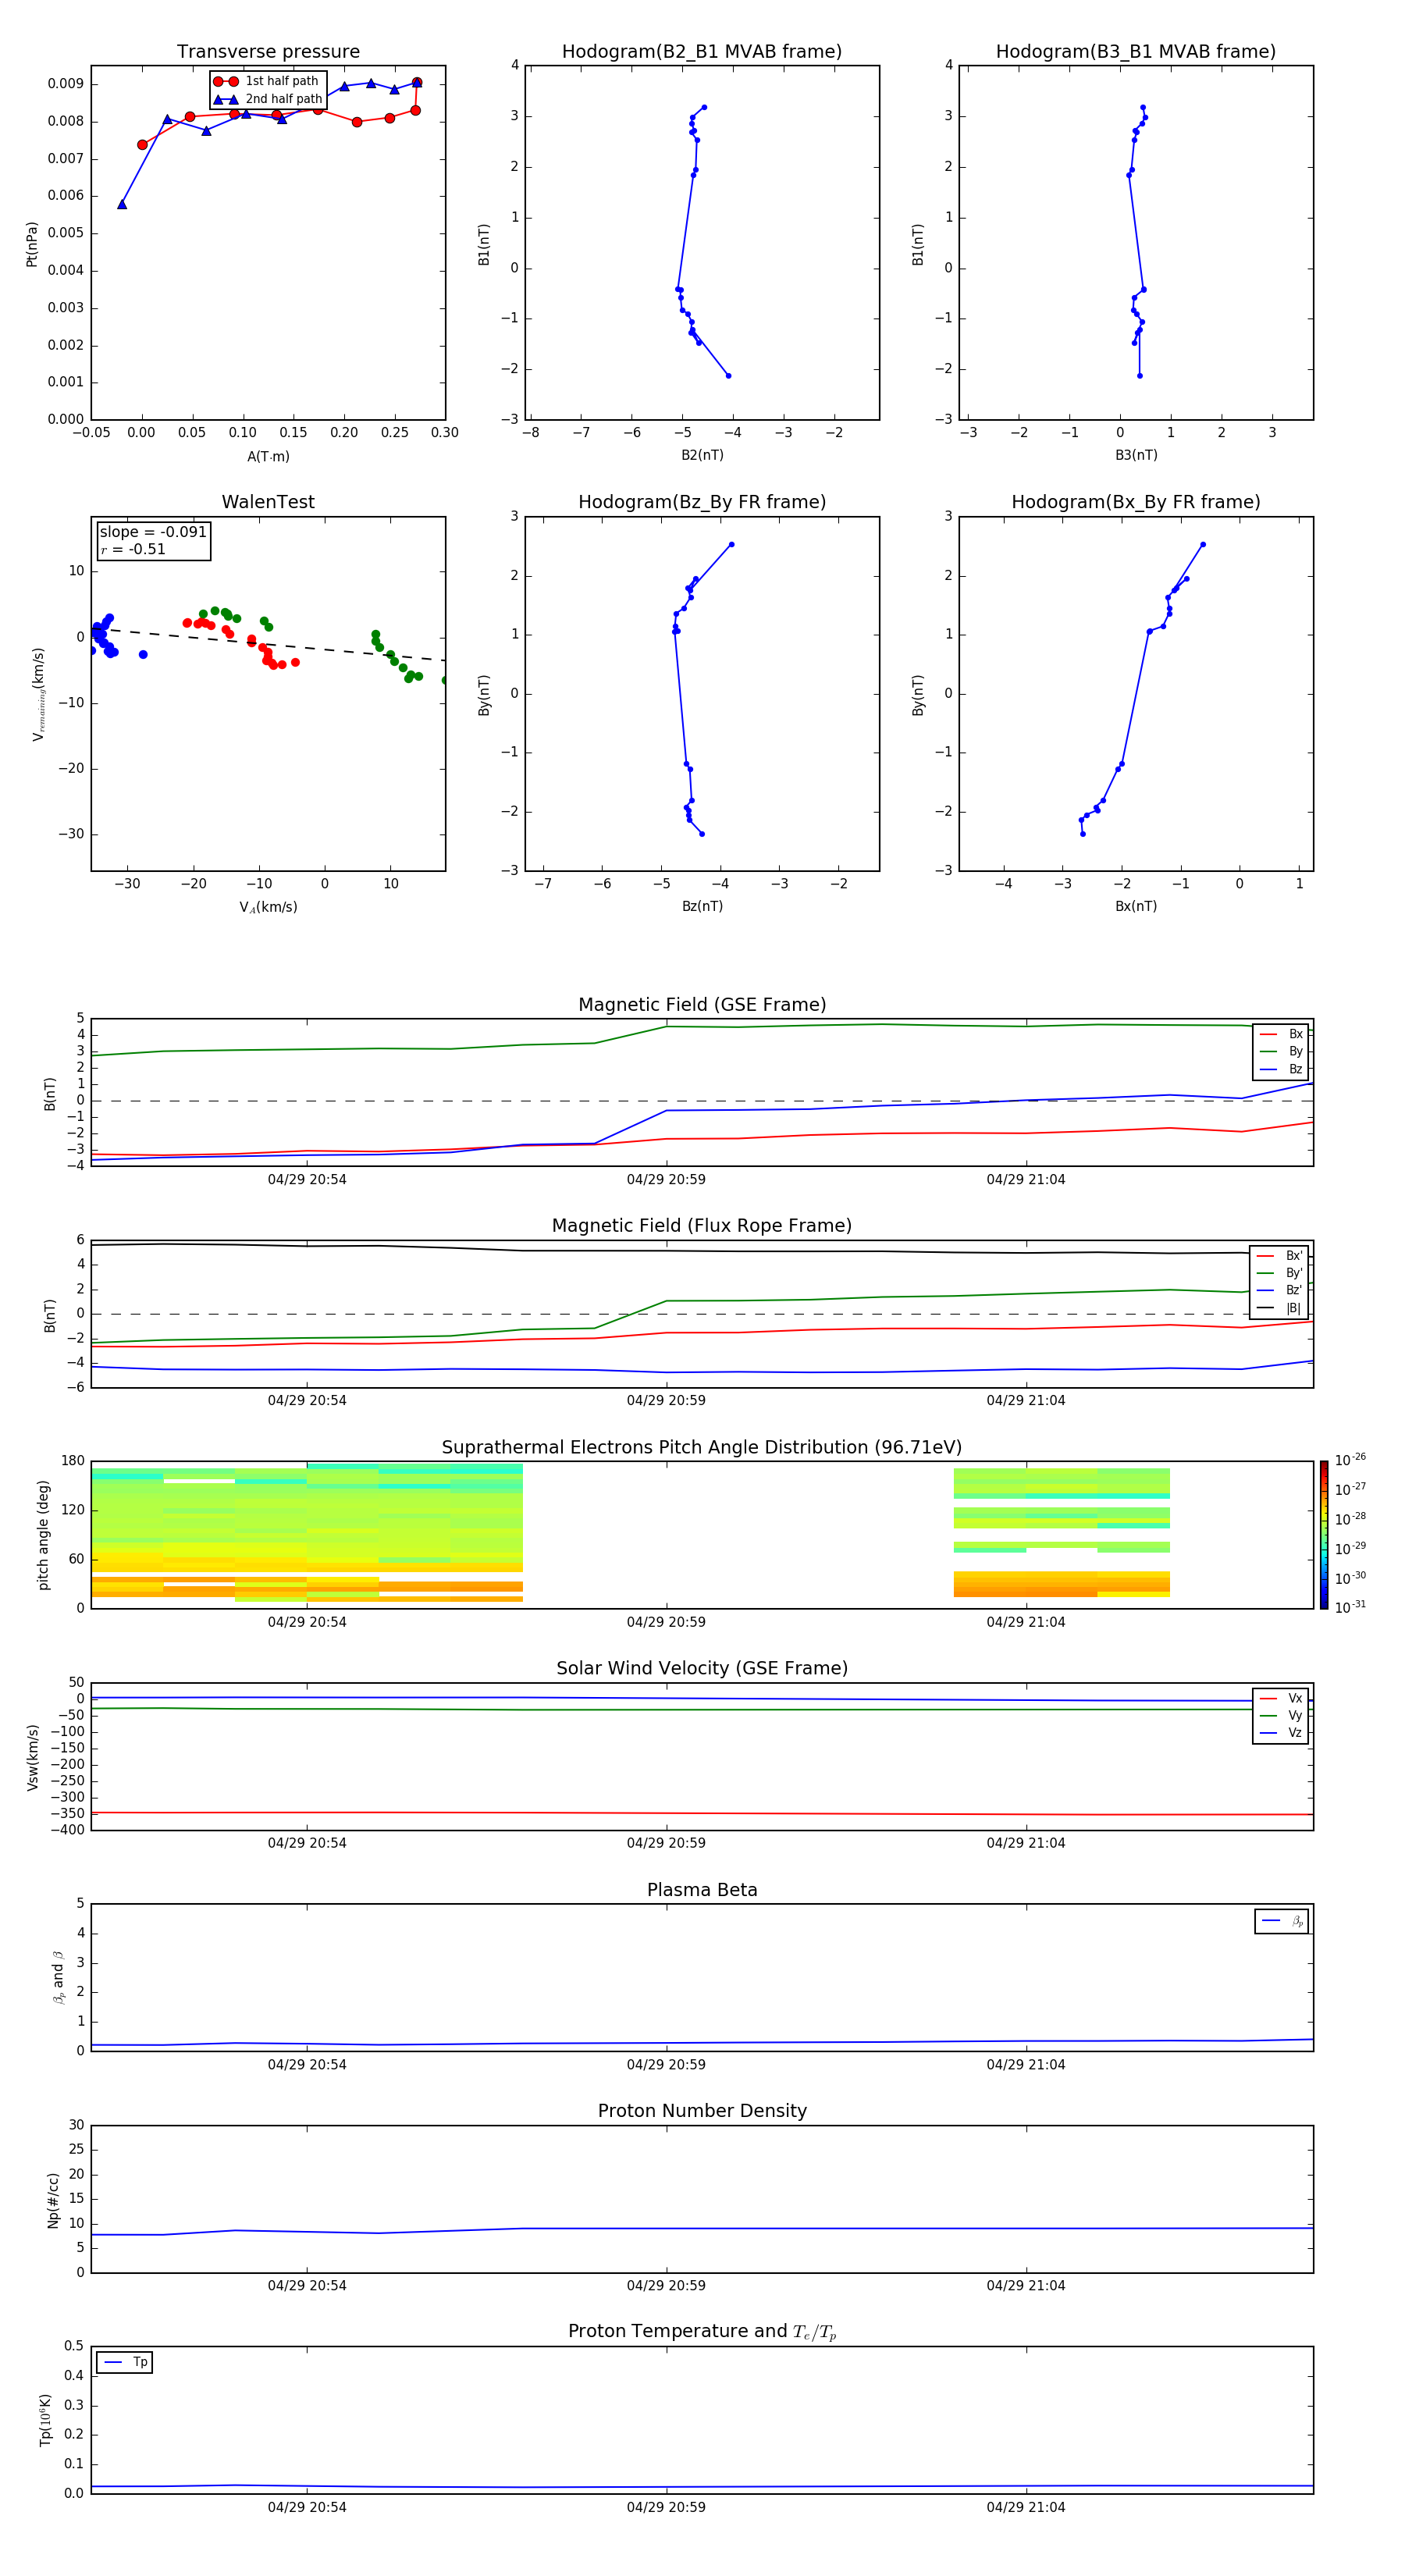Select the '|B|' flux rope legend entry
The height and width of the screenshot is (2576, 1405).
point(1280,1308)
